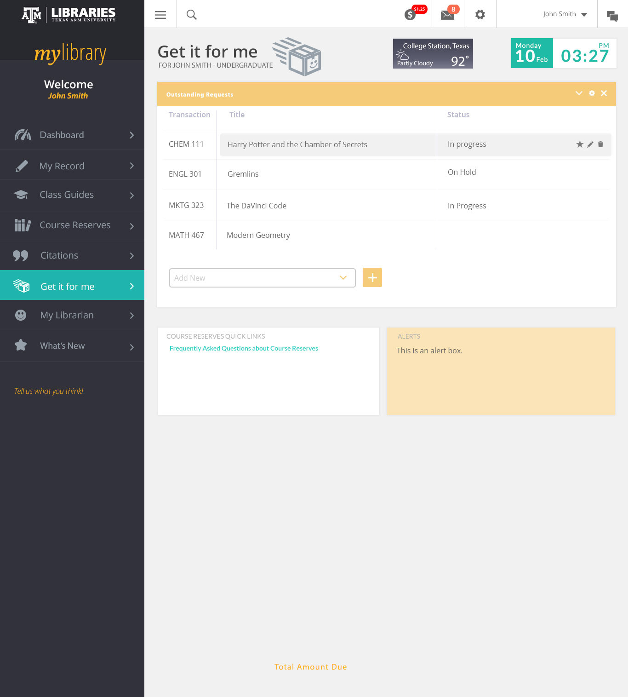Click the Class Guides graduation cap icon
Viewport: 628px width, 697px height.
click(x=21, y=195)
